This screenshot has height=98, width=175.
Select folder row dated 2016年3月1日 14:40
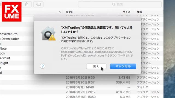[82, 87]
